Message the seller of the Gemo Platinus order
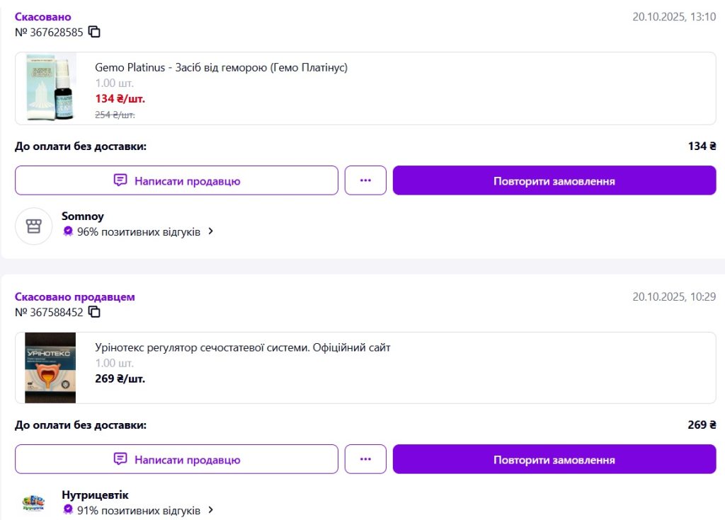Viewport: 725px width, 520px height. (176, 180)
